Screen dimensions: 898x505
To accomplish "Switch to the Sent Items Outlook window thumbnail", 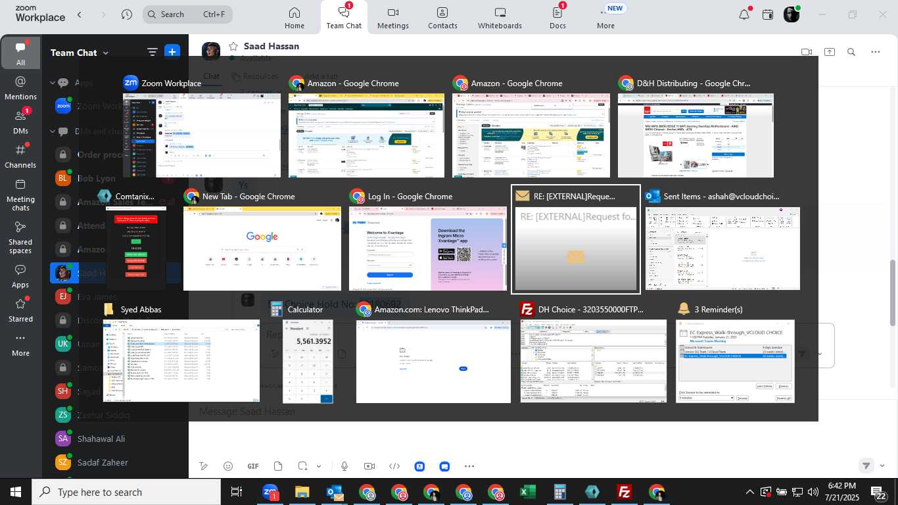I will tap(722, 249).
